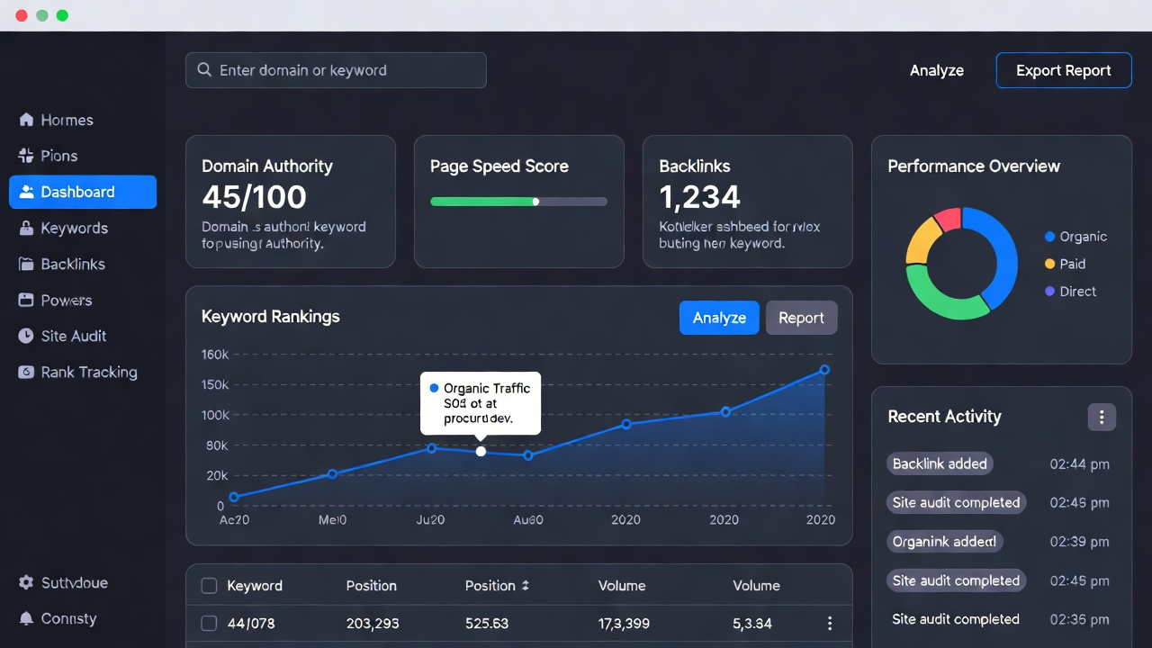Image resolution: width=1152 pixels, height=648 pixels.
Task: Click the bell icon at sidebar bottom
Action: tap(26, 618)
